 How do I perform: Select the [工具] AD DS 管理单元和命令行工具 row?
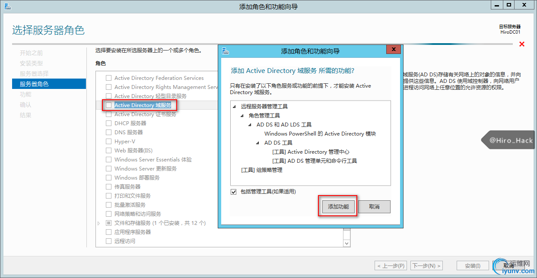click(315, 161)
